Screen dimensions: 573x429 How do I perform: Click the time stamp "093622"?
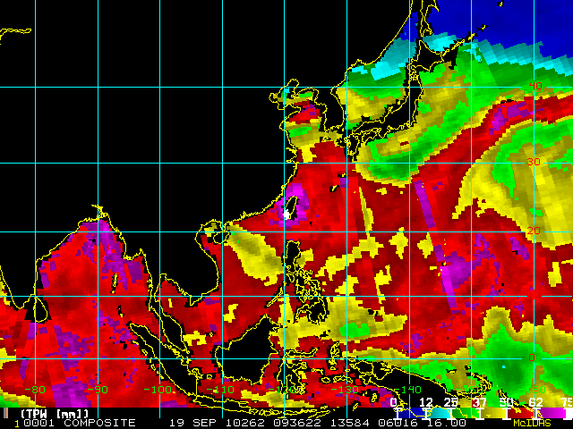pos(297,423)
